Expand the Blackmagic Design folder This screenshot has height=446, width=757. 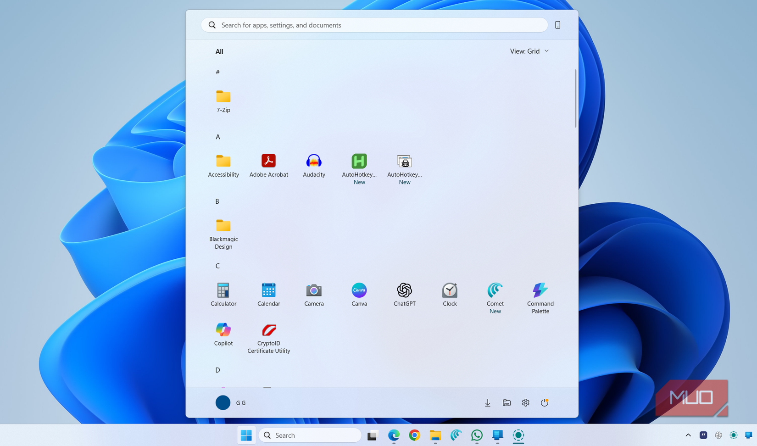coord(223,229)
